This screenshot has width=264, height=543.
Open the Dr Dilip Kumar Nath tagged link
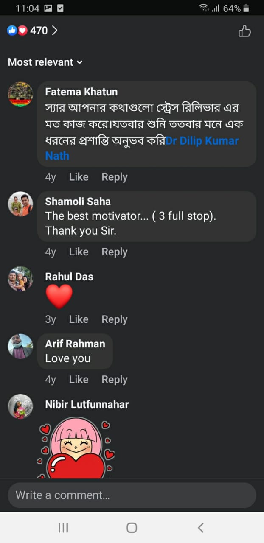coord(202,141)
